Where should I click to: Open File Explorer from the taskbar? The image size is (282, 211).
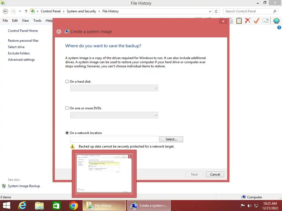click(39, 206)
